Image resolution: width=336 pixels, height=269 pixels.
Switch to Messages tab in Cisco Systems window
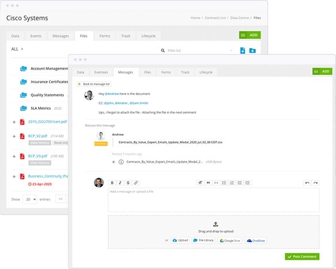60,36
